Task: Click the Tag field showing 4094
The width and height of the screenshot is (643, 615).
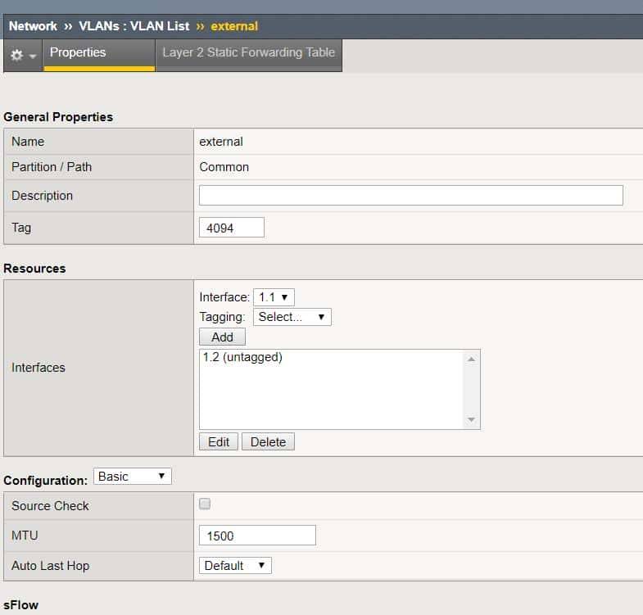Action: point(231,228)
